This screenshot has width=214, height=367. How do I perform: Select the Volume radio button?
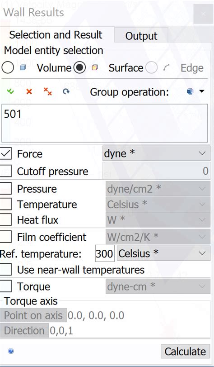click(8, 68)
